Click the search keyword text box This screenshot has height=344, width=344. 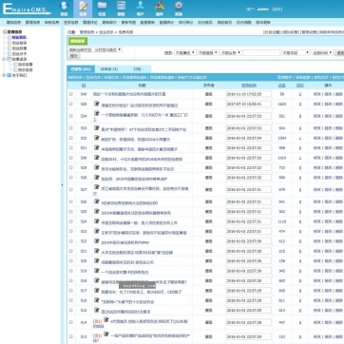point(261,53)
